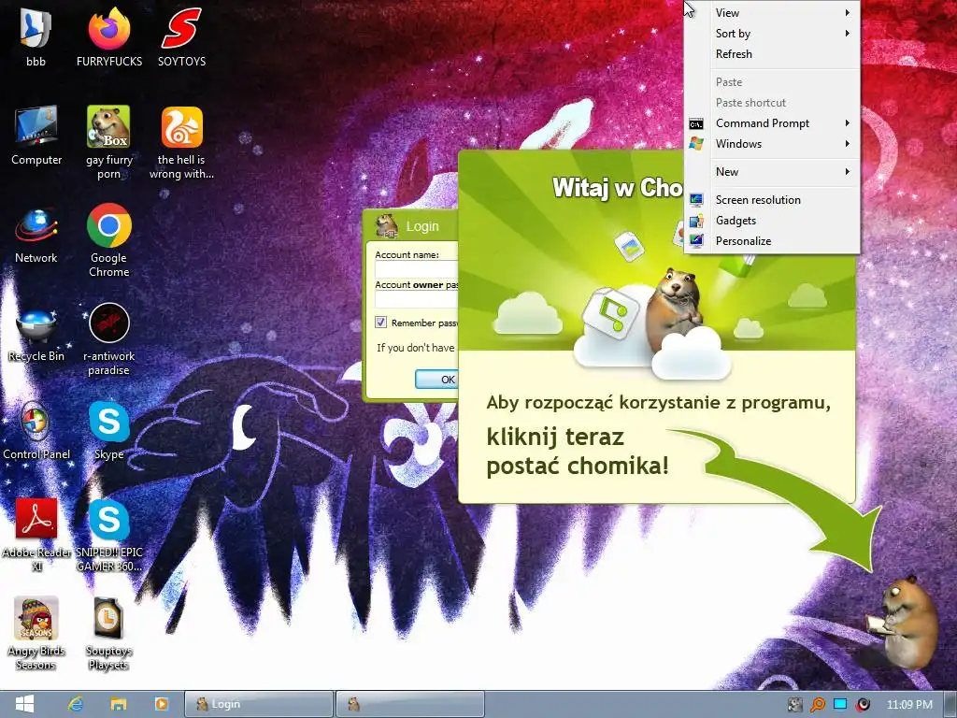Image resolution: width=957 pixels, height=718 pixels.
Task: Click the cyan monitor tray icon
Action: 840,704
